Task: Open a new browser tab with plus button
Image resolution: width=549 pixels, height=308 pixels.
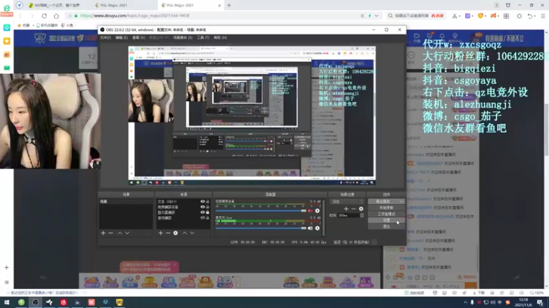Action: 229,5
